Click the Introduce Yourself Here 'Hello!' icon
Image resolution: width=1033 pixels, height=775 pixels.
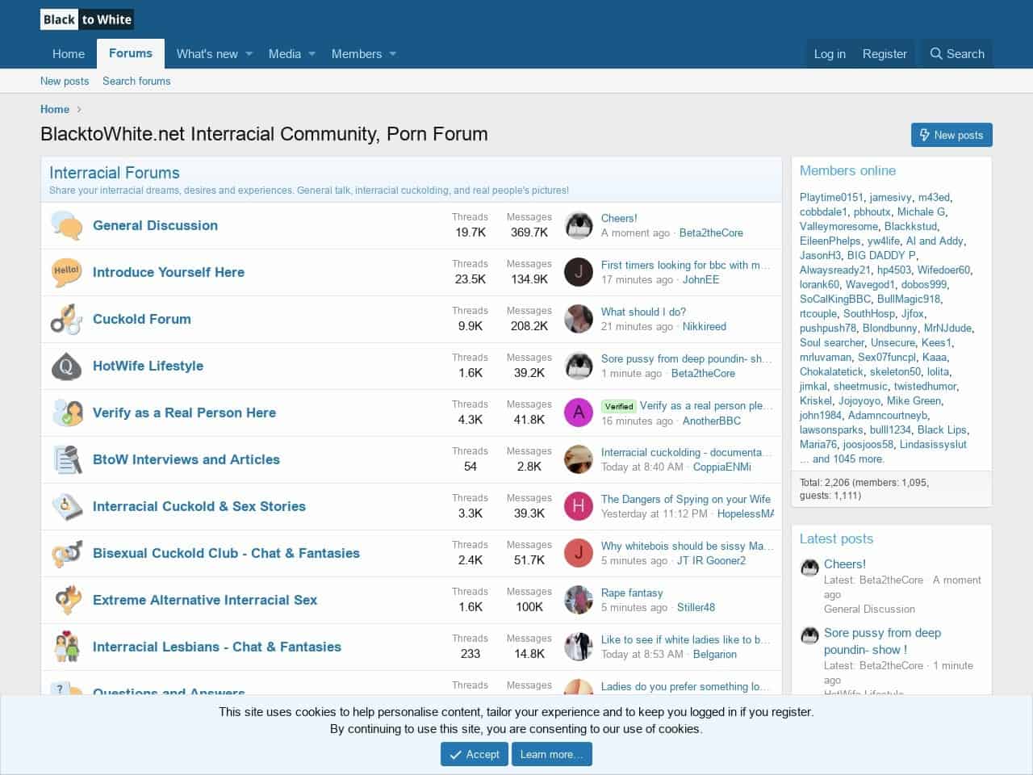(66, 272)
